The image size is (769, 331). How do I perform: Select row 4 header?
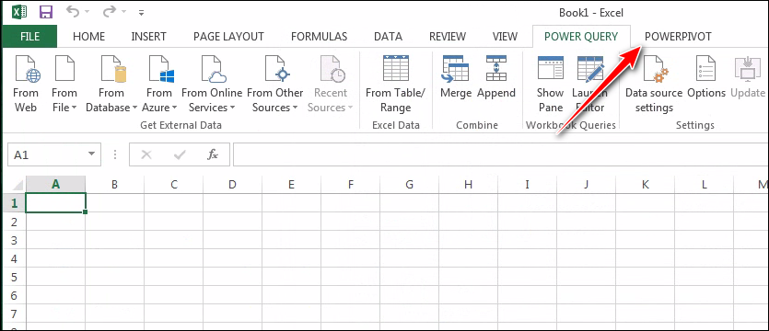tap(14, 258)
